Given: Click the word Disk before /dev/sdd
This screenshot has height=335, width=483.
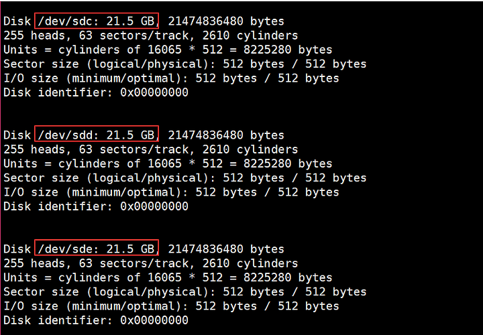Looking at the screenshot, I should (17, 135).
